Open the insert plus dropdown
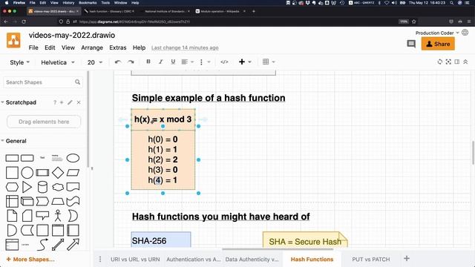475x267 pixels. tap(245, 62)
